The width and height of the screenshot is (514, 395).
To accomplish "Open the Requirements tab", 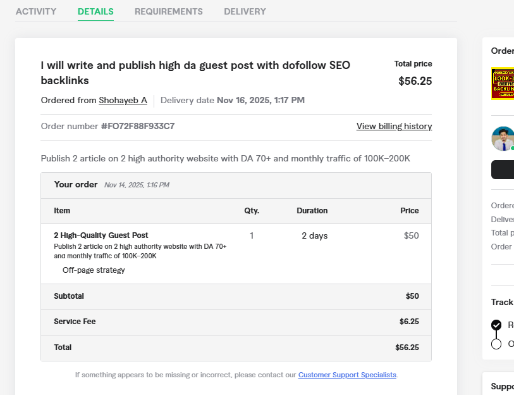I will (169, 11).
